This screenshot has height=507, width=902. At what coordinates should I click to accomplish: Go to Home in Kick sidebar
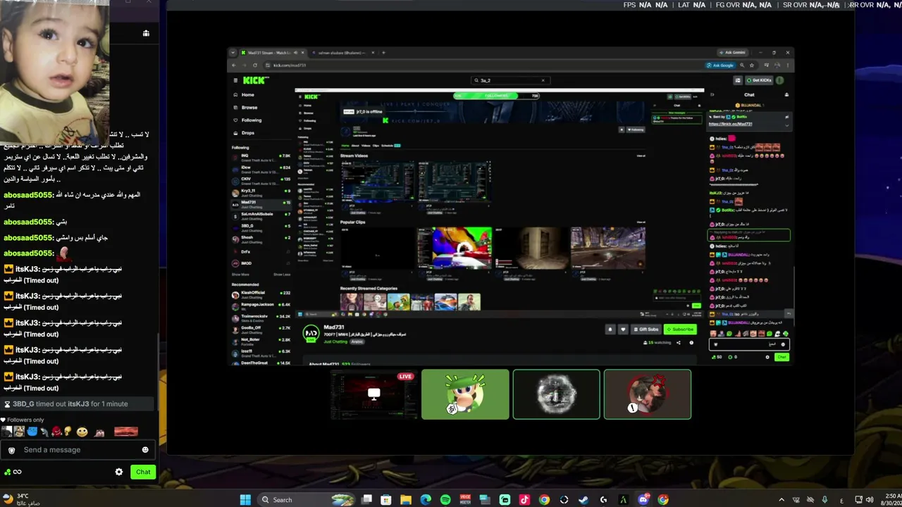tap(247, 95)
